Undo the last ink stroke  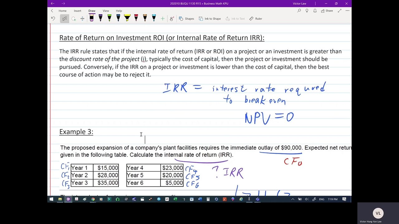tap(53, 19)
